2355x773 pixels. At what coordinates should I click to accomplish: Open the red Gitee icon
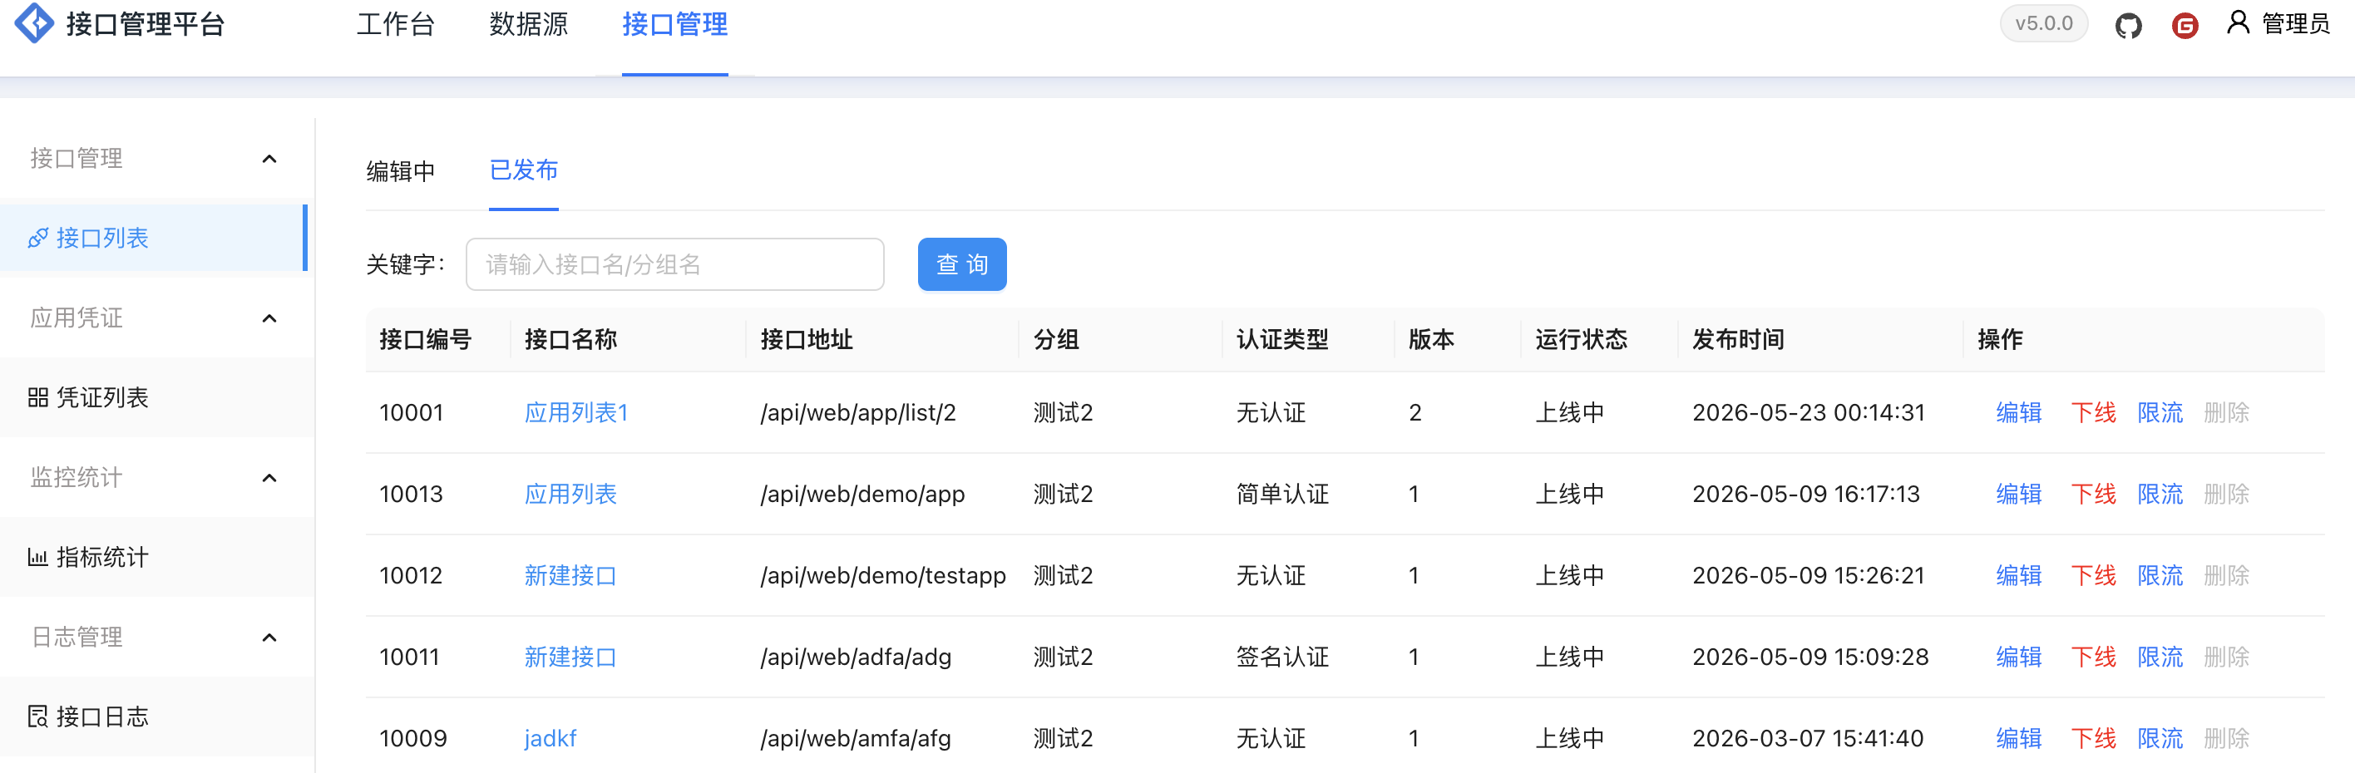2184,25
